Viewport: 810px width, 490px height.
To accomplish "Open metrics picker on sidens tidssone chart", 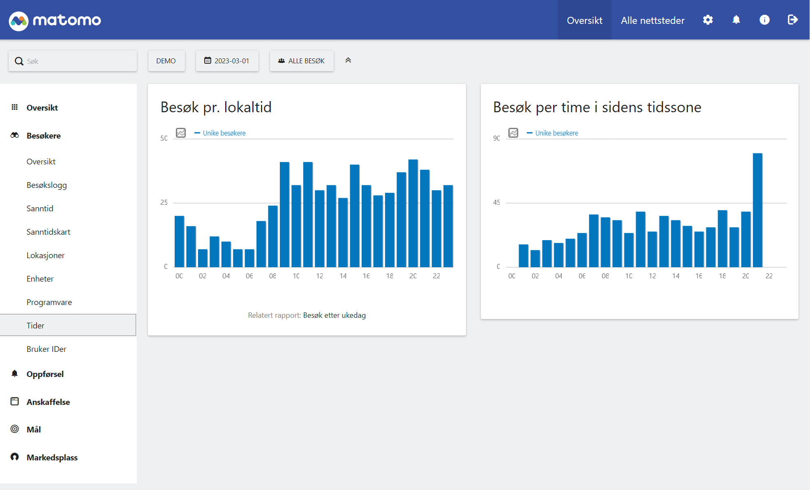I will [x=513, y=133].
